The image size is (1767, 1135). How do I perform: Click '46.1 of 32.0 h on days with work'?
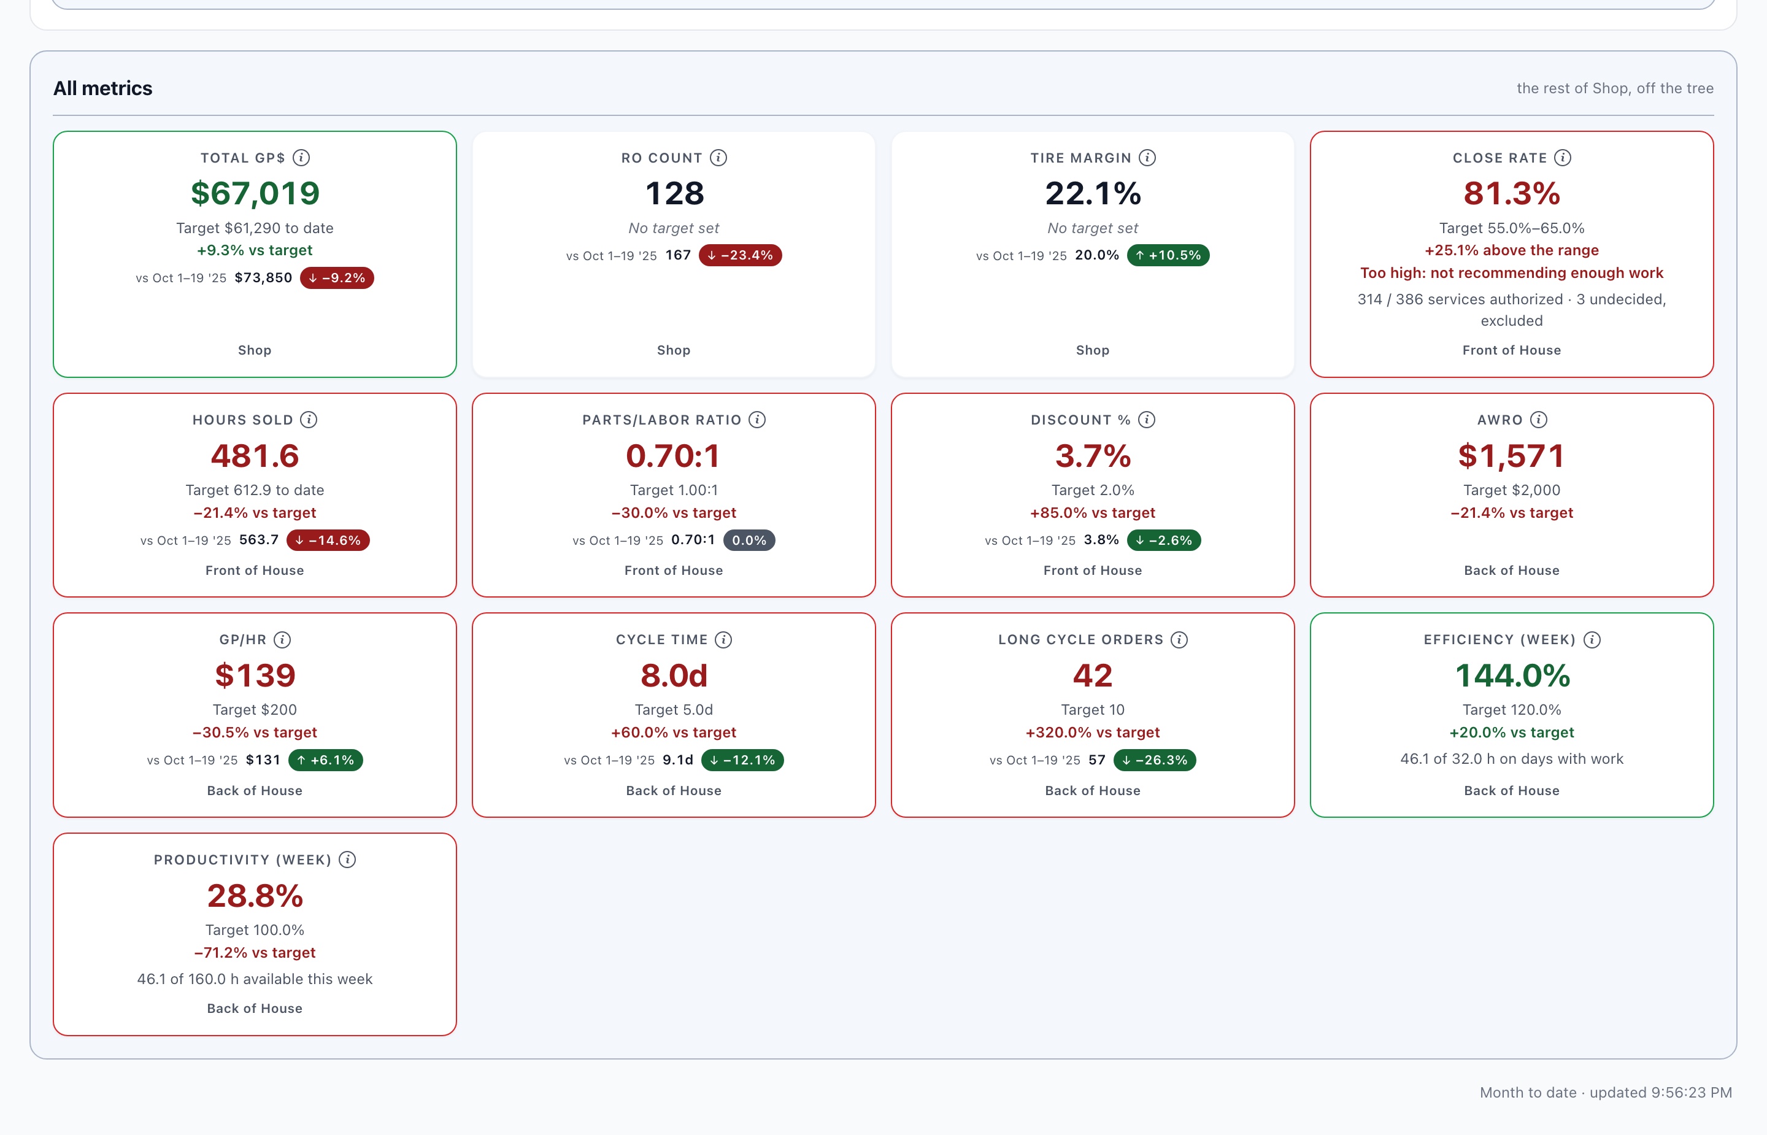(x=1511, y=758)
